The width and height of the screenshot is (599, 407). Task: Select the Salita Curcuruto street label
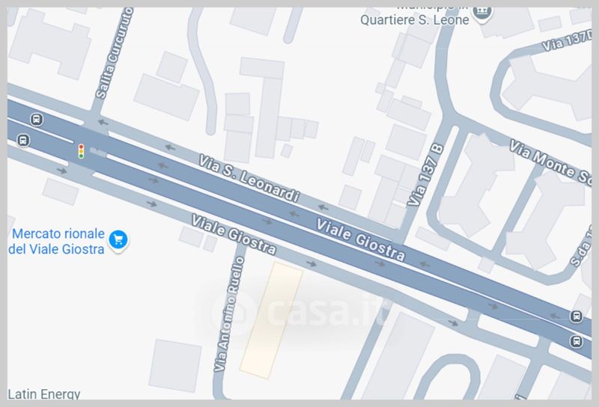(x=115, y=53)
